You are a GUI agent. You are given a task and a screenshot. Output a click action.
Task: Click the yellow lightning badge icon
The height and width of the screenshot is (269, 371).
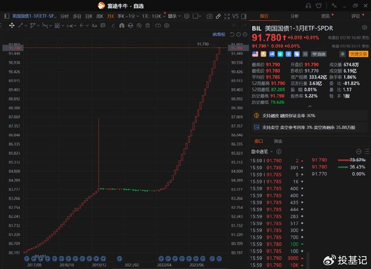(263, 54)
